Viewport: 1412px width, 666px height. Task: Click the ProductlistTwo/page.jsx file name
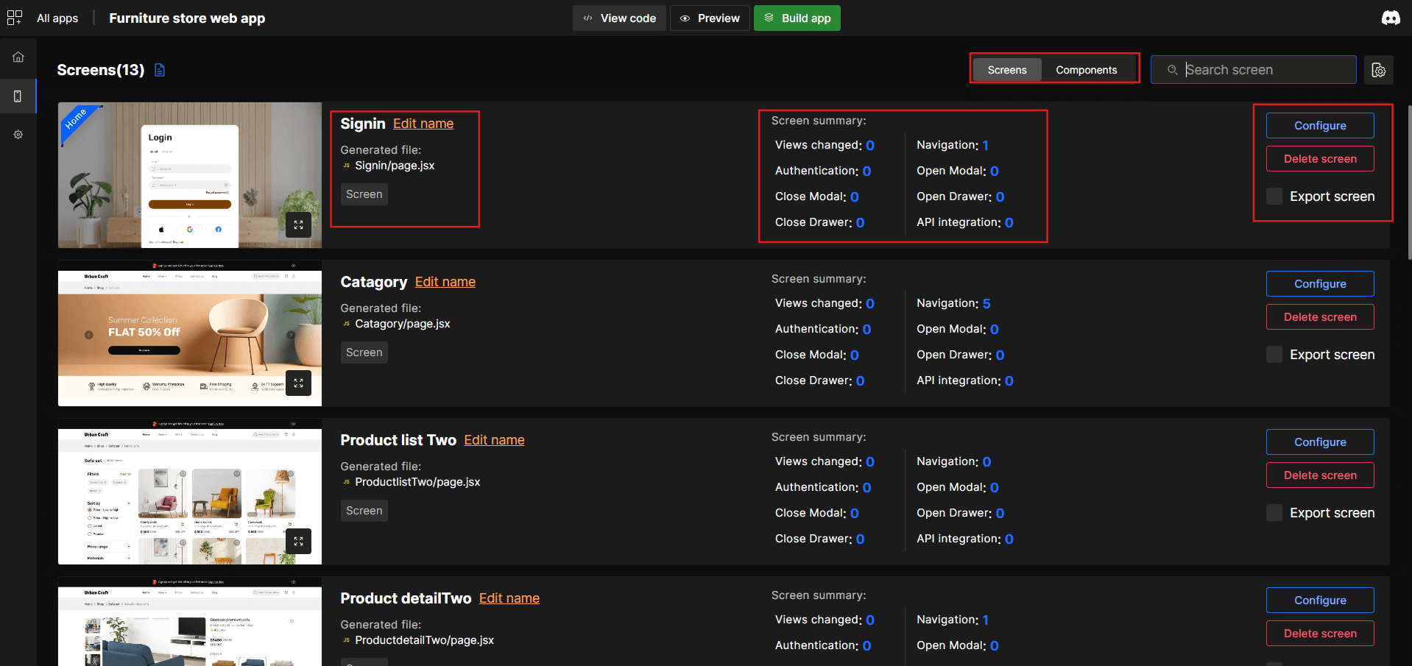click(417, 482)
